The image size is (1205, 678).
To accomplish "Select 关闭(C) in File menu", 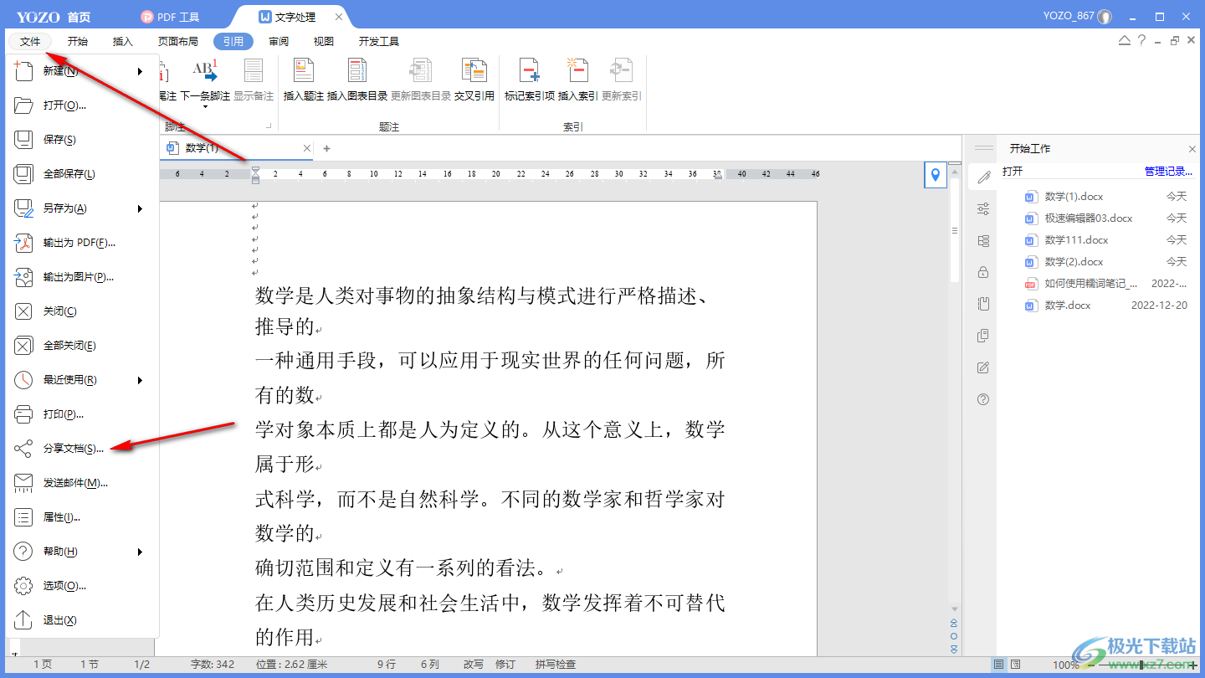I will (x=82, y=311).
